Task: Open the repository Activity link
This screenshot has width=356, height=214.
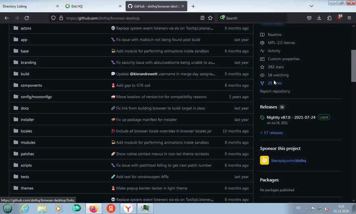Action: click(270, 51)
